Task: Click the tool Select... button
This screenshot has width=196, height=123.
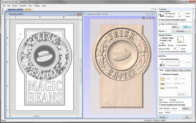Action: pyautogui.click(x=176, y=27)
